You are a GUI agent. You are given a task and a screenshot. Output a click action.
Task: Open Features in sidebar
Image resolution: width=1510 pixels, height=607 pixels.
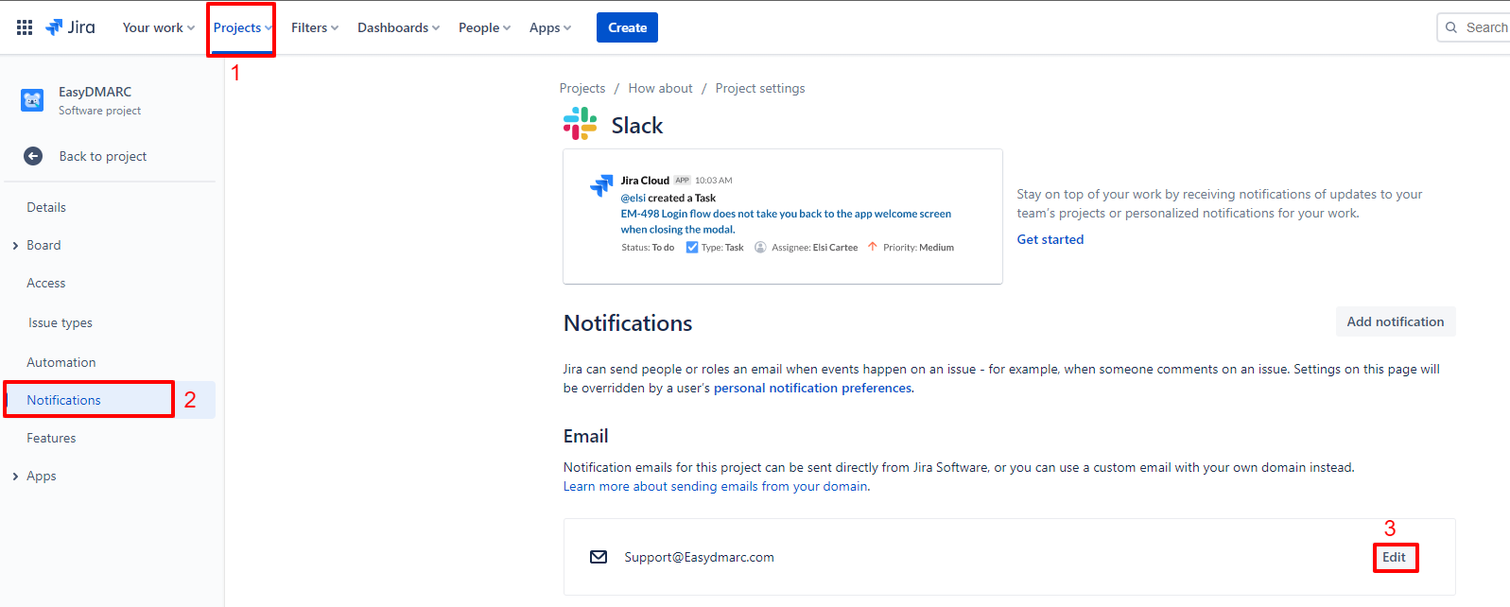[51, 438]
